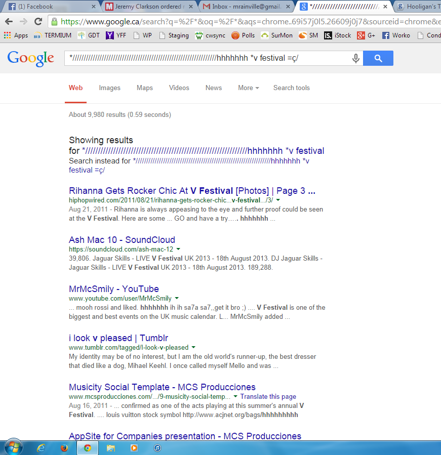This screenshot has width=441, height=455.
Task: Click the browser forward arrow
Action: point(23,21)
